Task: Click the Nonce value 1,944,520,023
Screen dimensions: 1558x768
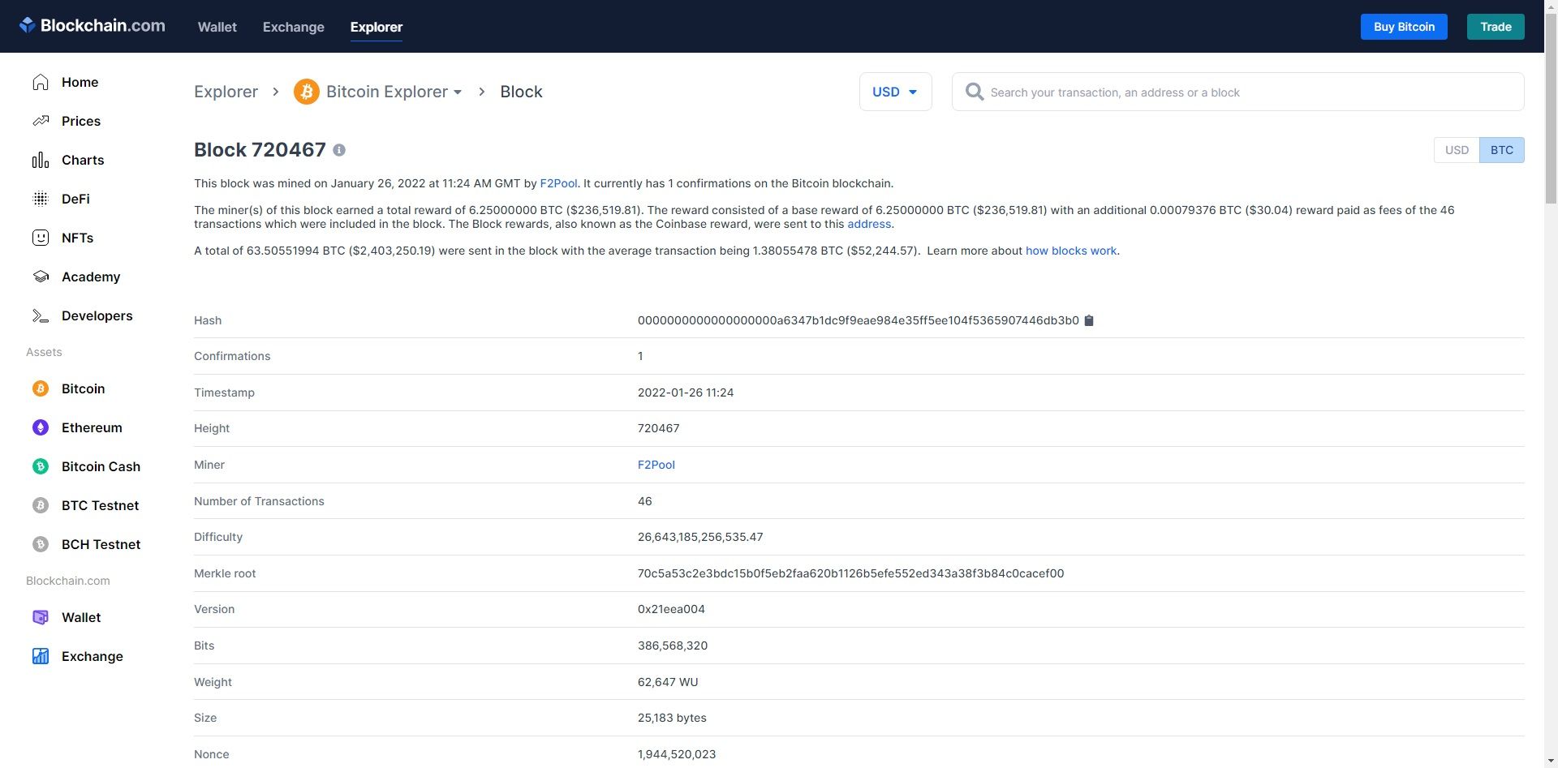Action: [x=677, y=754]
